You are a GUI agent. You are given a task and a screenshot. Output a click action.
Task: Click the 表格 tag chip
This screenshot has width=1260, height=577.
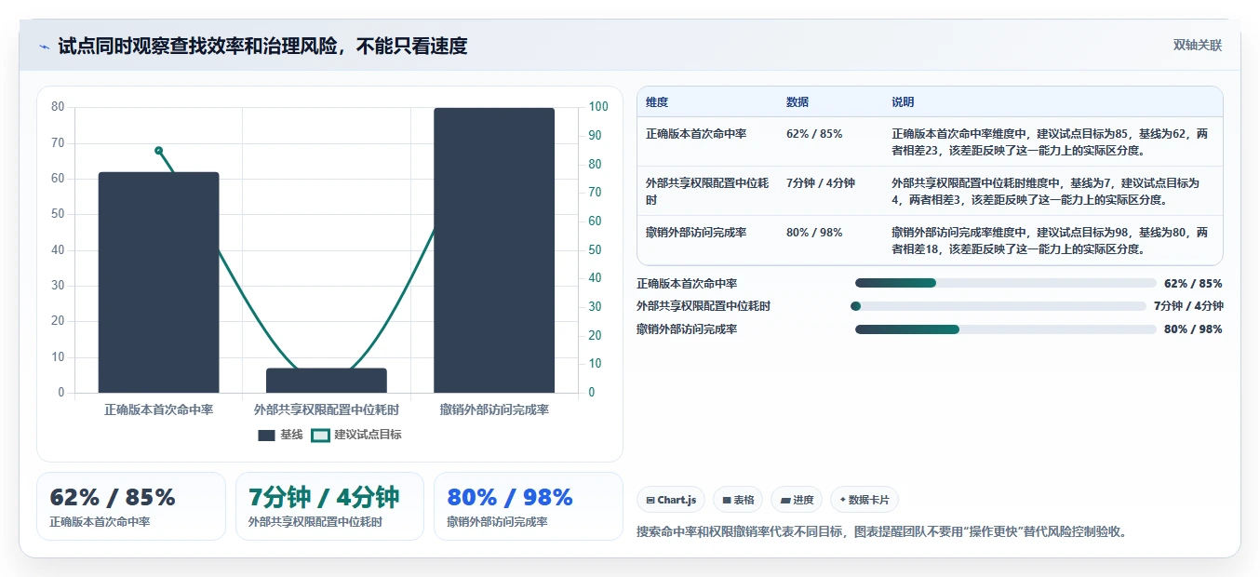[x=738, y=500]
